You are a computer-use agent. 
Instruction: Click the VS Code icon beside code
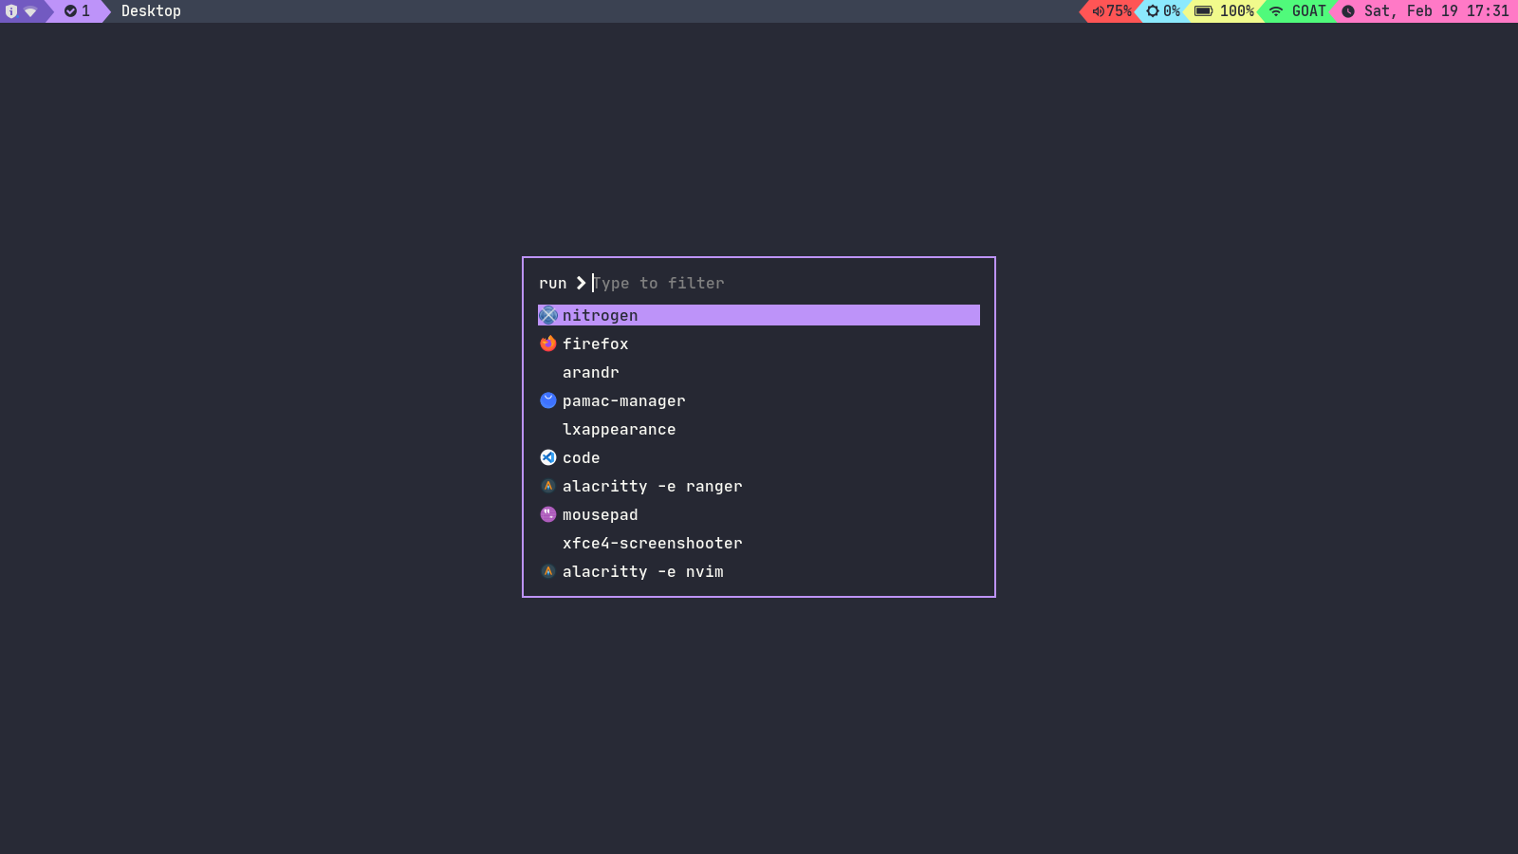pos(548,457)
